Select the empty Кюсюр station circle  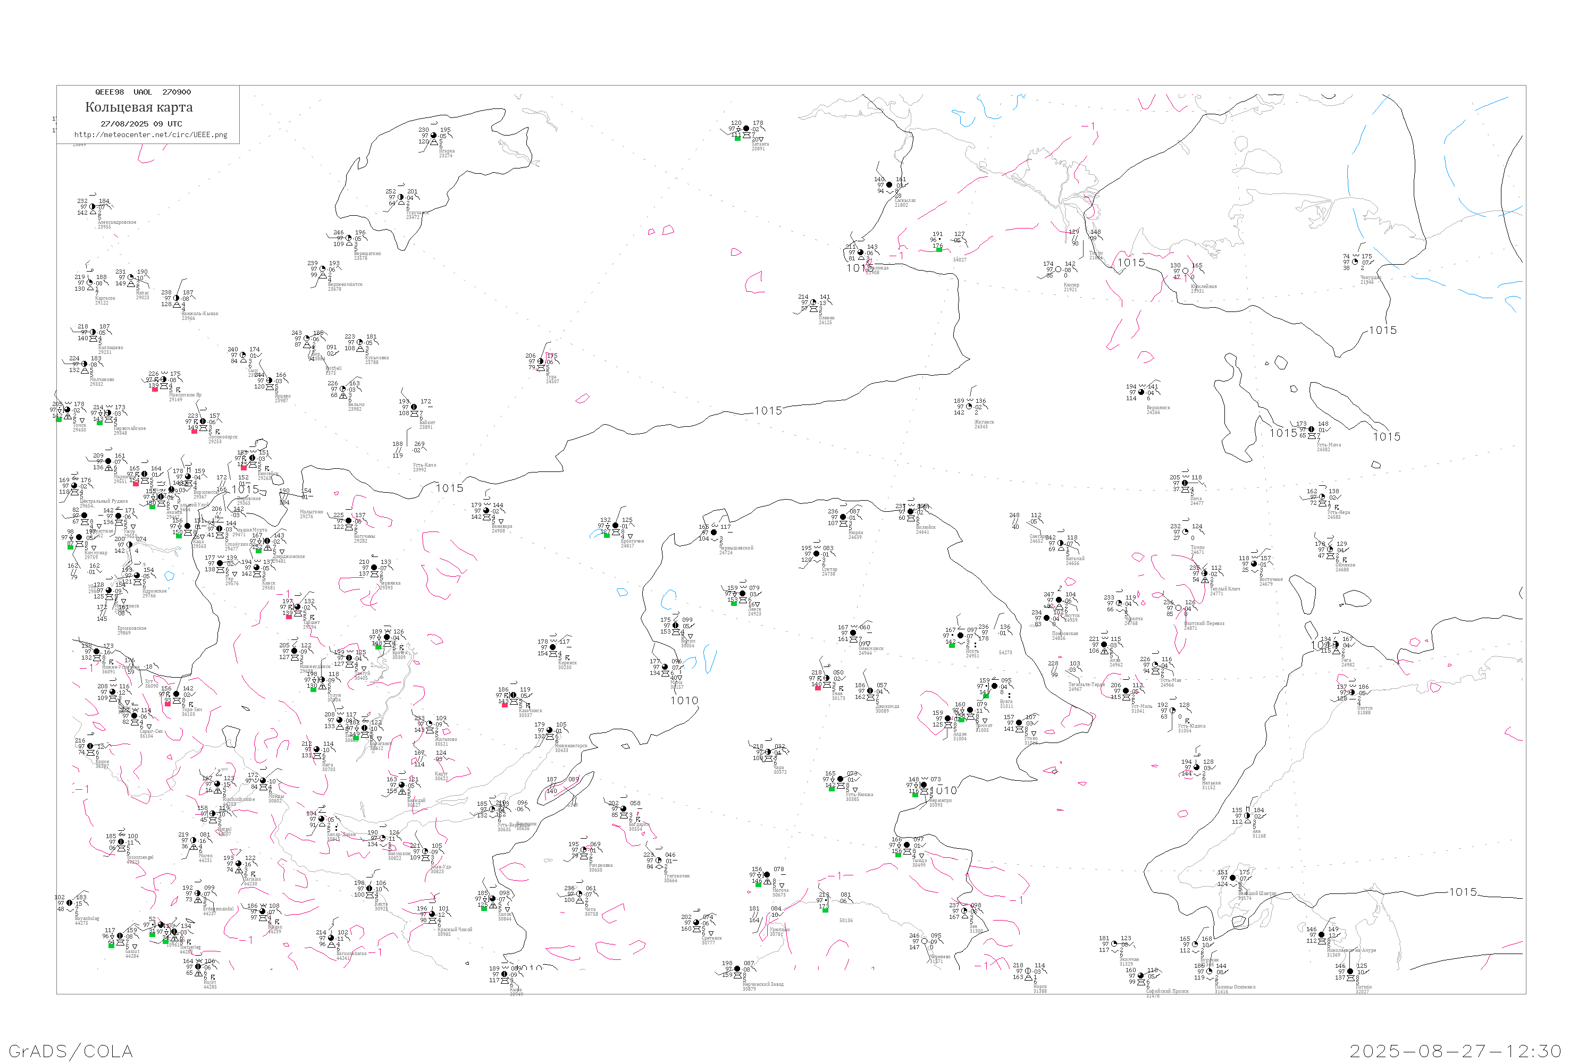coord(1058,270)
